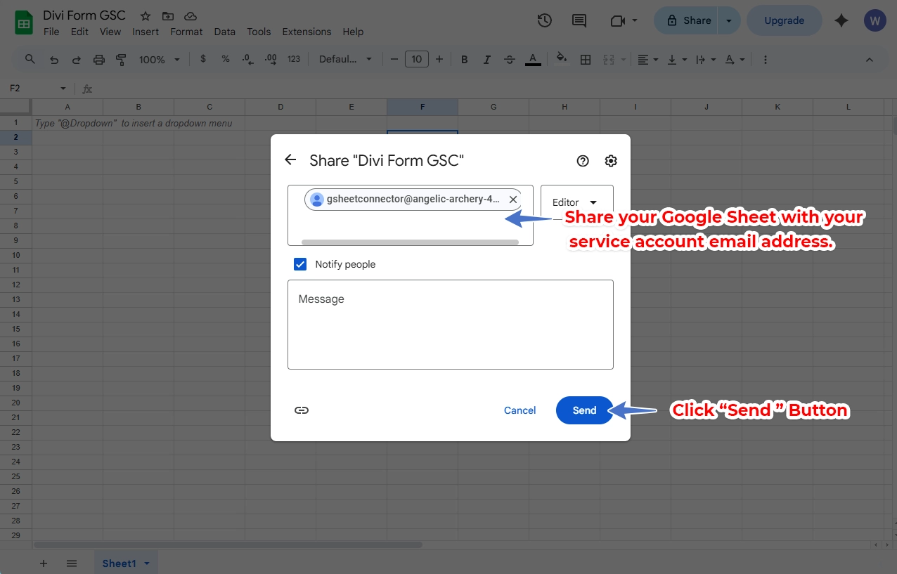897x574 pixels.
Task: Click the print icon
Action: (98, 59)
